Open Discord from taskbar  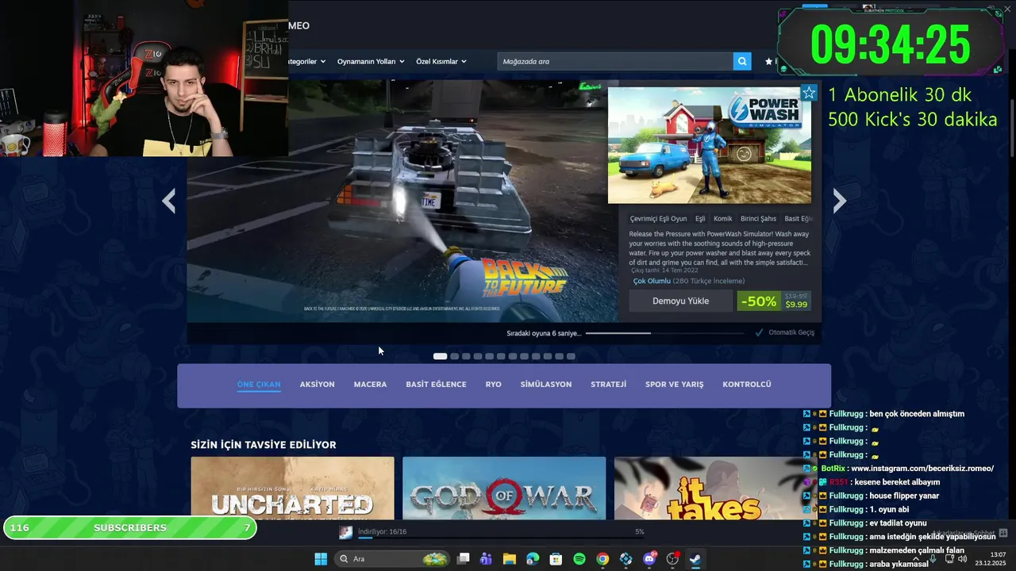[x=649, y=559]
